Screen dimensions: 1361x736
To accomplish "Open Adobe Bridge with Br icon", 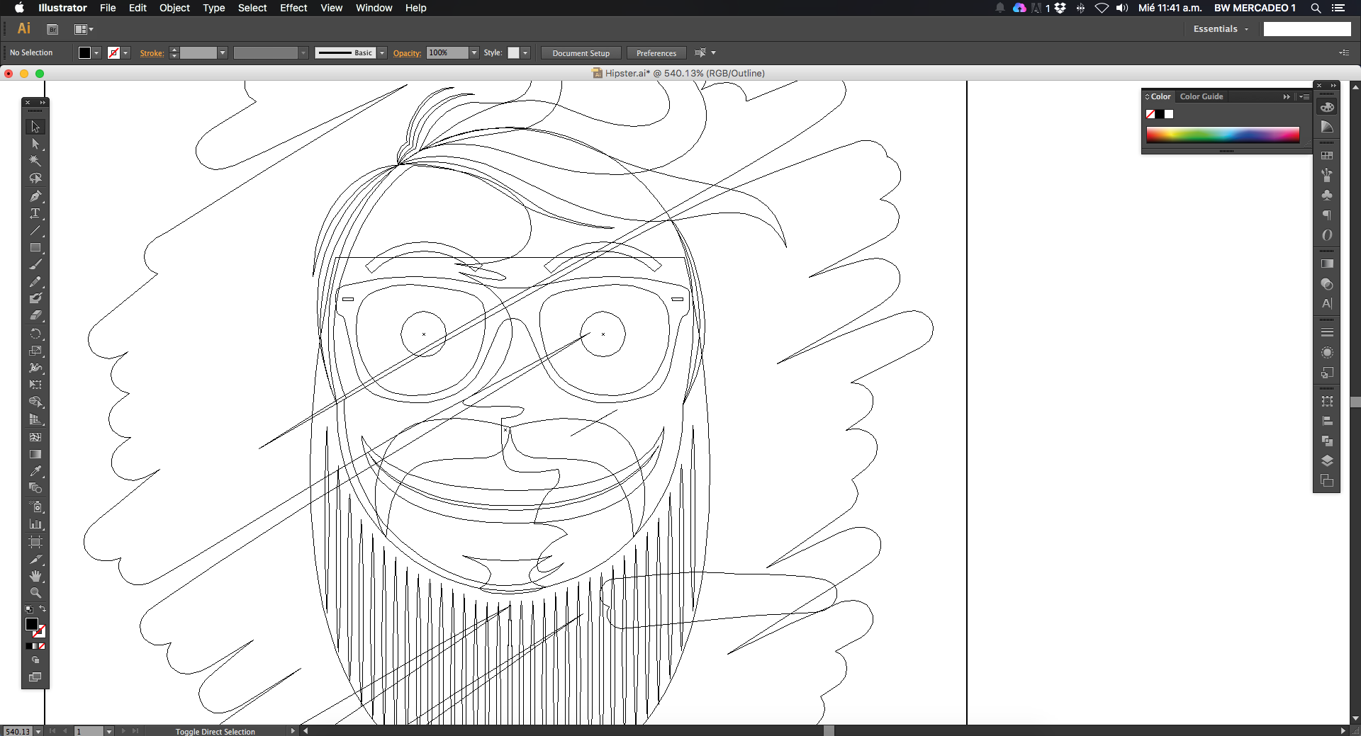I will point(52,29).
